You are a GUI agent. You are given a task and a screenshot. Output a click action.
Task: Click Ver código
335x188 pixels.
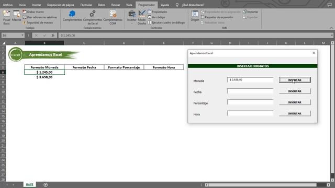tap(157, 17)
